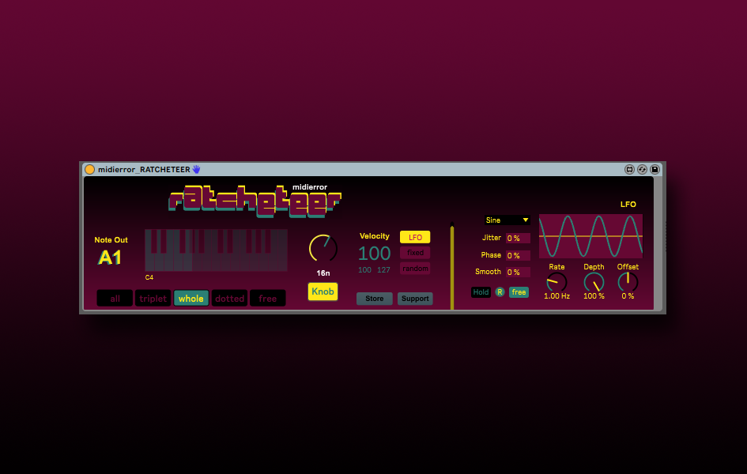Image resolution: width=747 pixels, height=474 pixels.
Task: Click the Support button
Action: point(415,299)
